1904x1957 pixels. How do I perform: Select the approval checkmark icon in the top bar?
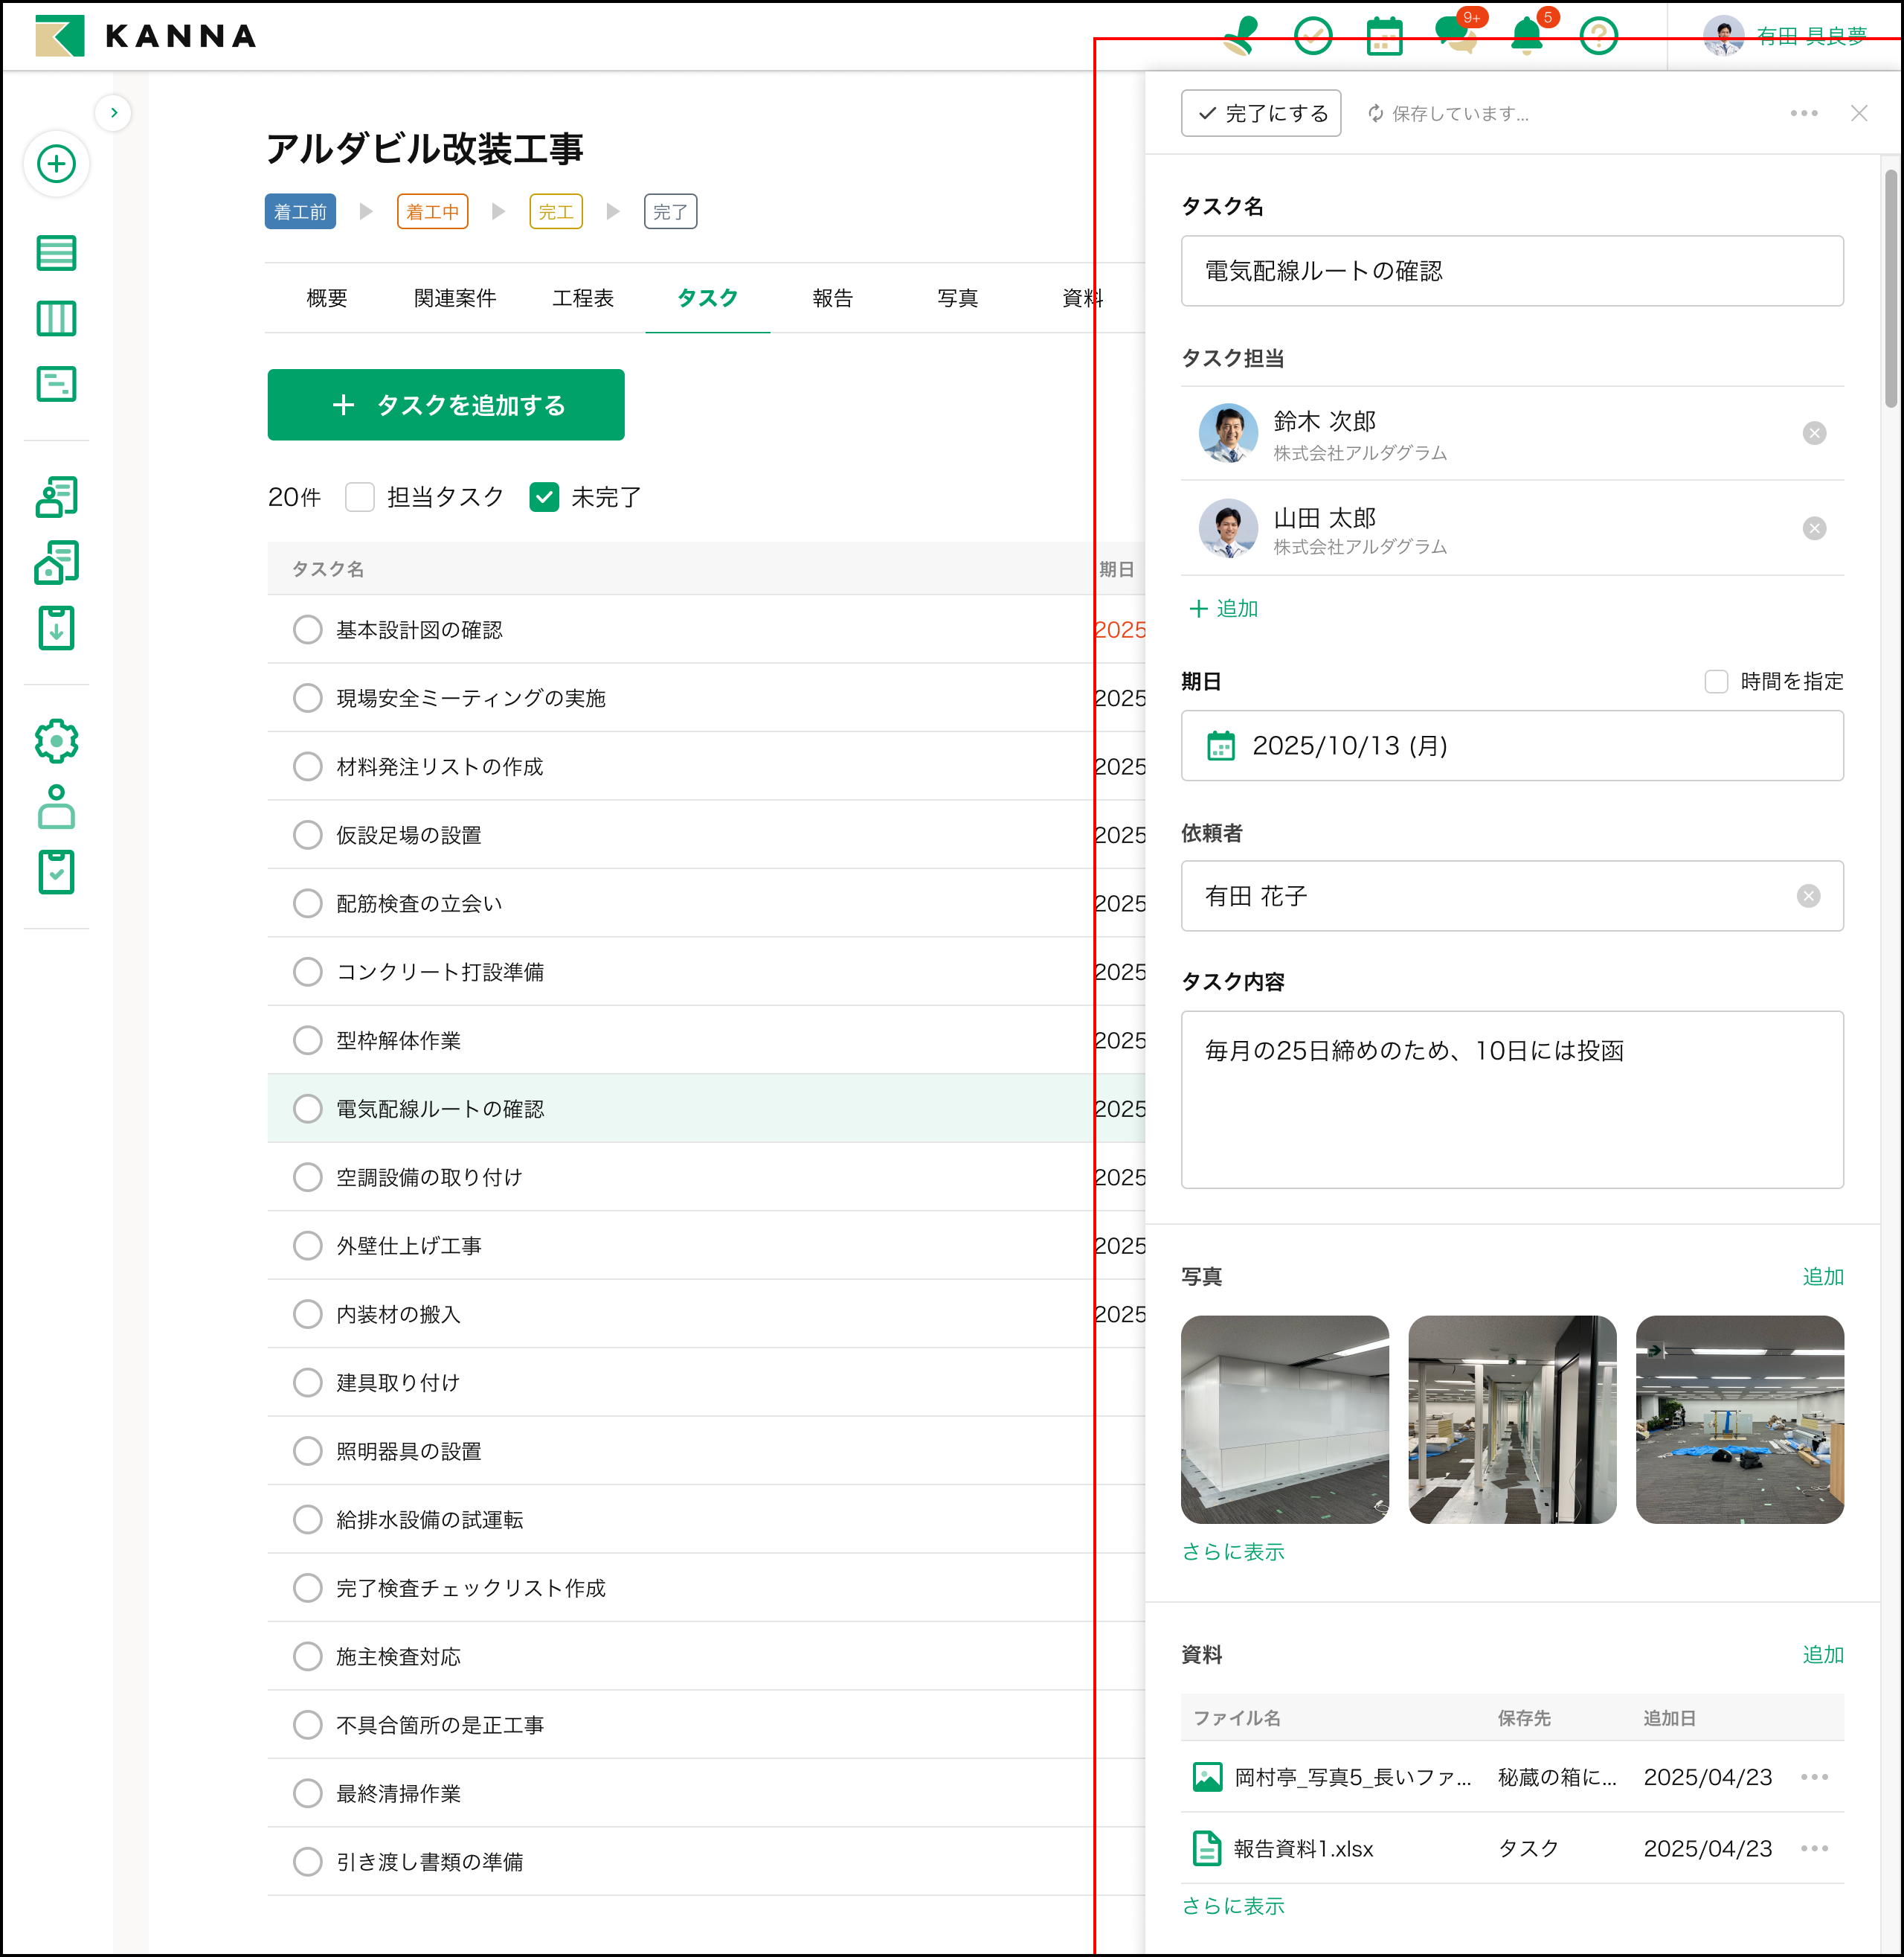(x=1311, y=37)
